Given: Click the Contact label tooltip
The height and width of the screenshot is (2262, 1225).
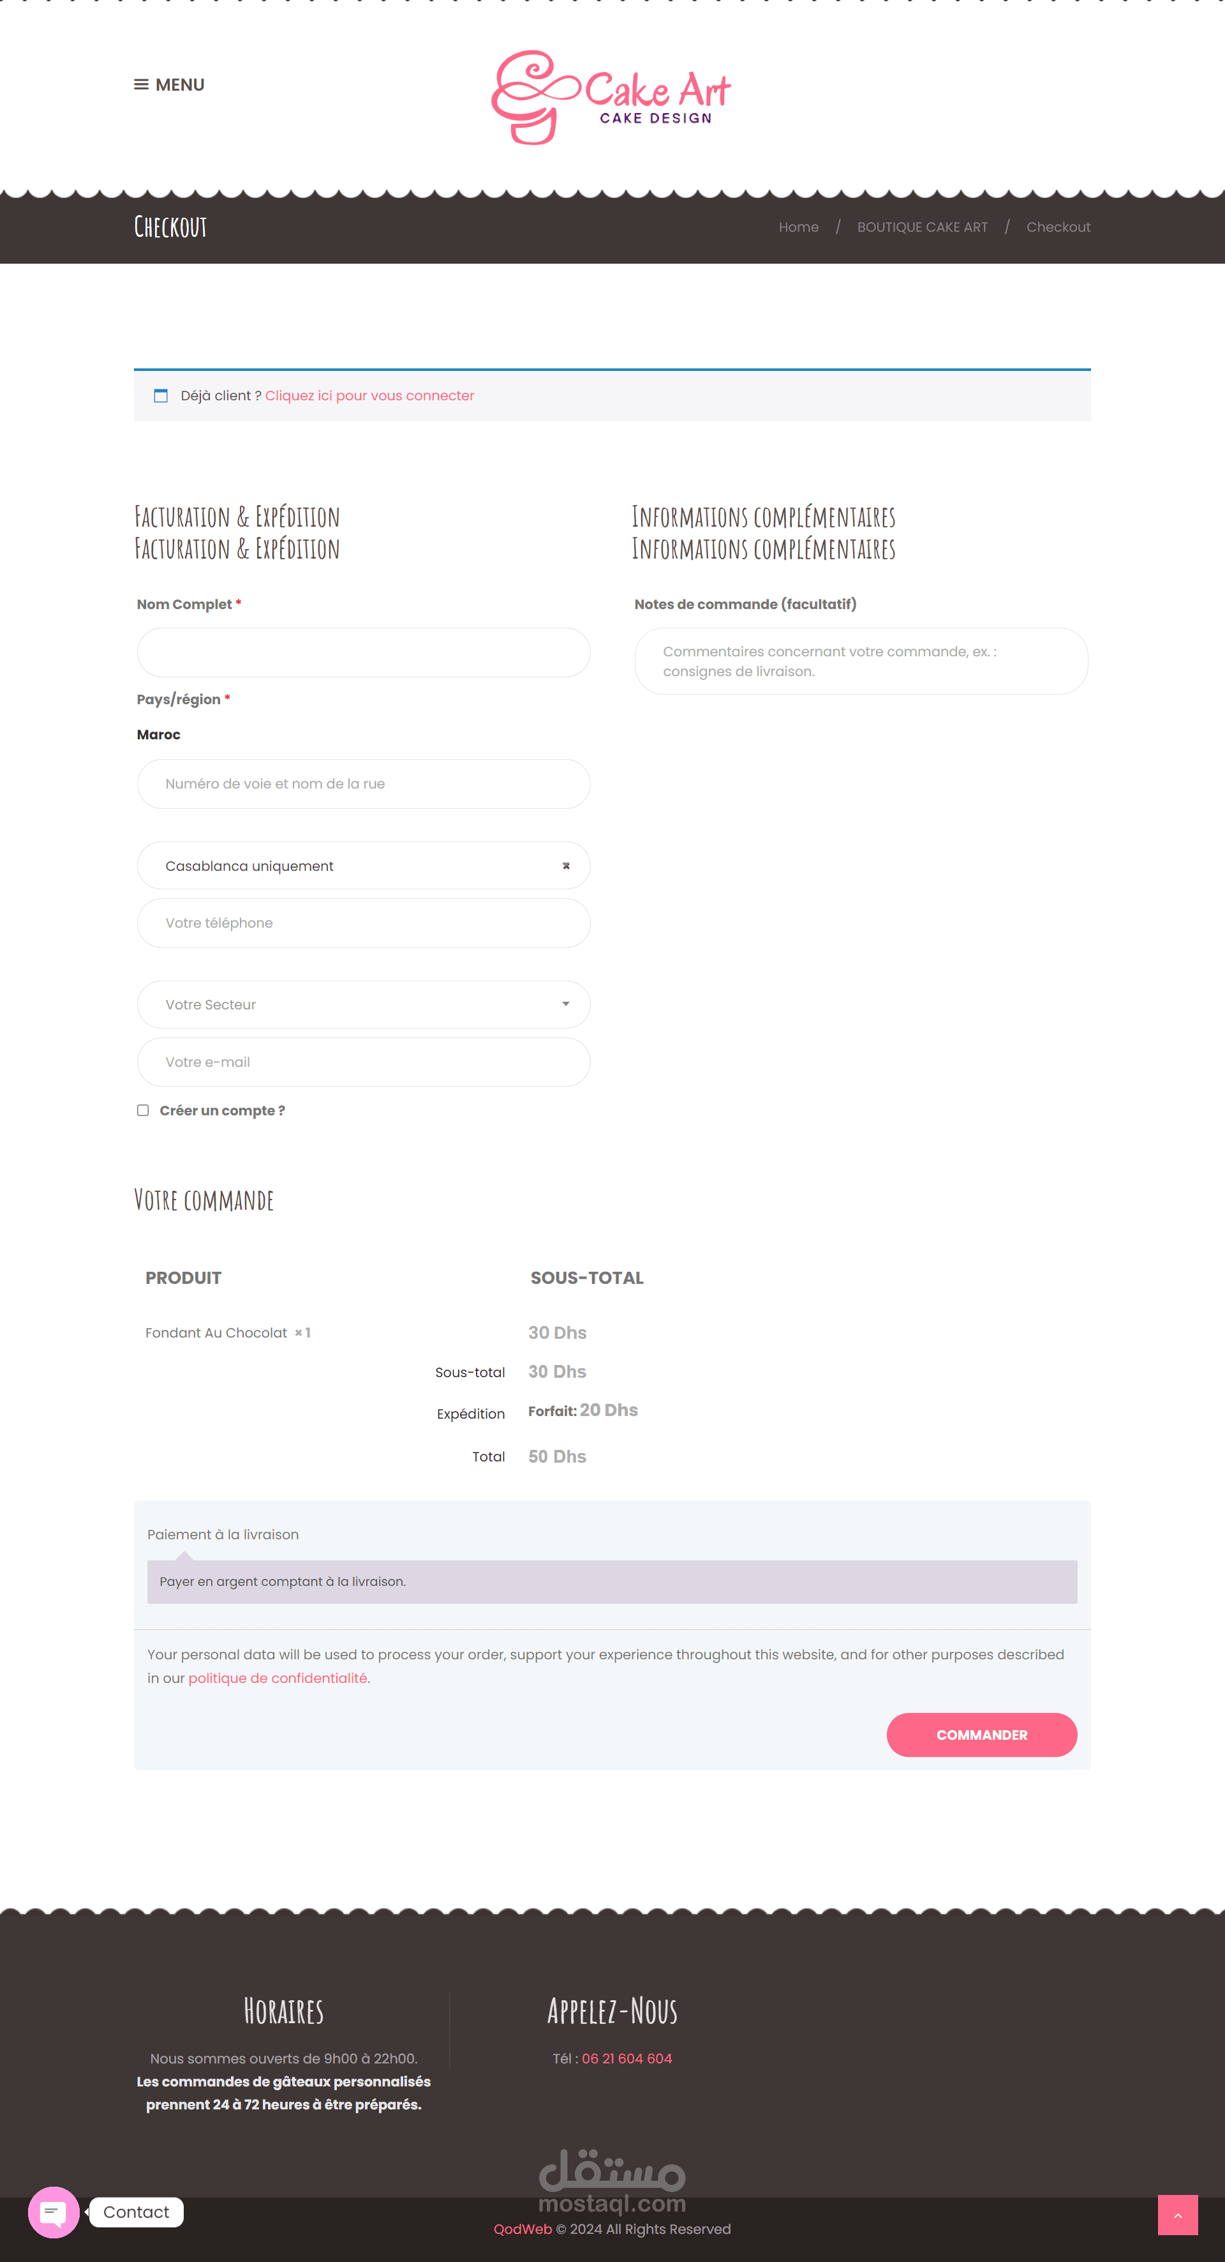Looking at the screenshot, I should coord(136,2212).
